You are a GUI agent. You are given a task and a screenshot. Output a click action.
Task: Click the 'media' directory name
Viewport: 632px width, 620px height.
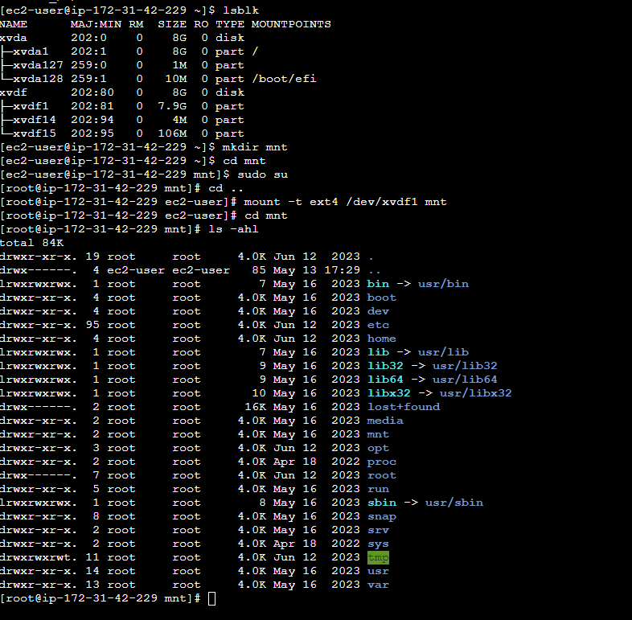[x=385, y=421]
